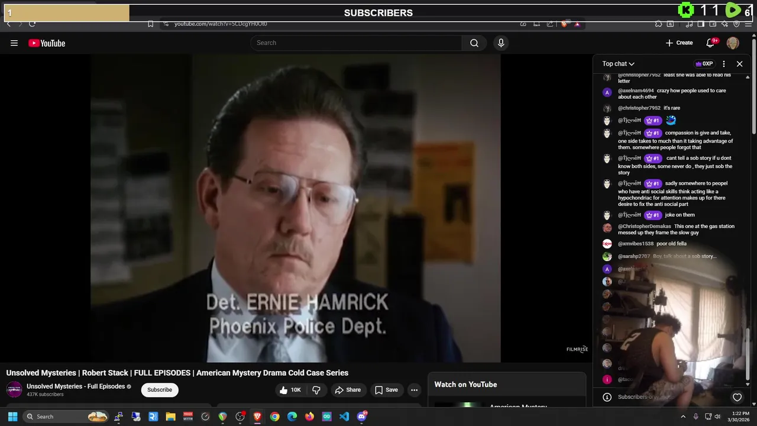Open Arduino IDE from taskbar
The height and width of the screenshot is (426, 757).
click(327, 417)
